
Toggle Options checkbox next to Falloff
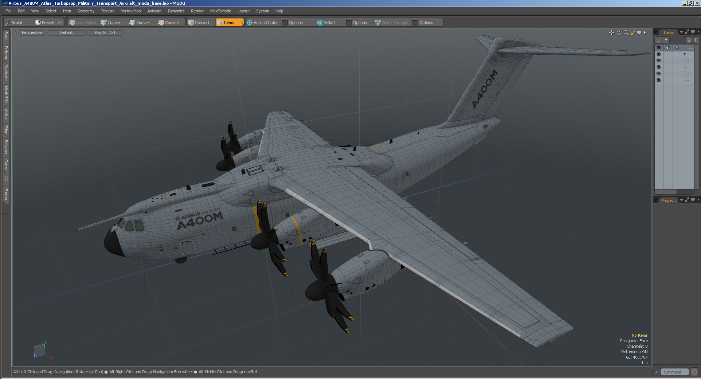(349, 23)
